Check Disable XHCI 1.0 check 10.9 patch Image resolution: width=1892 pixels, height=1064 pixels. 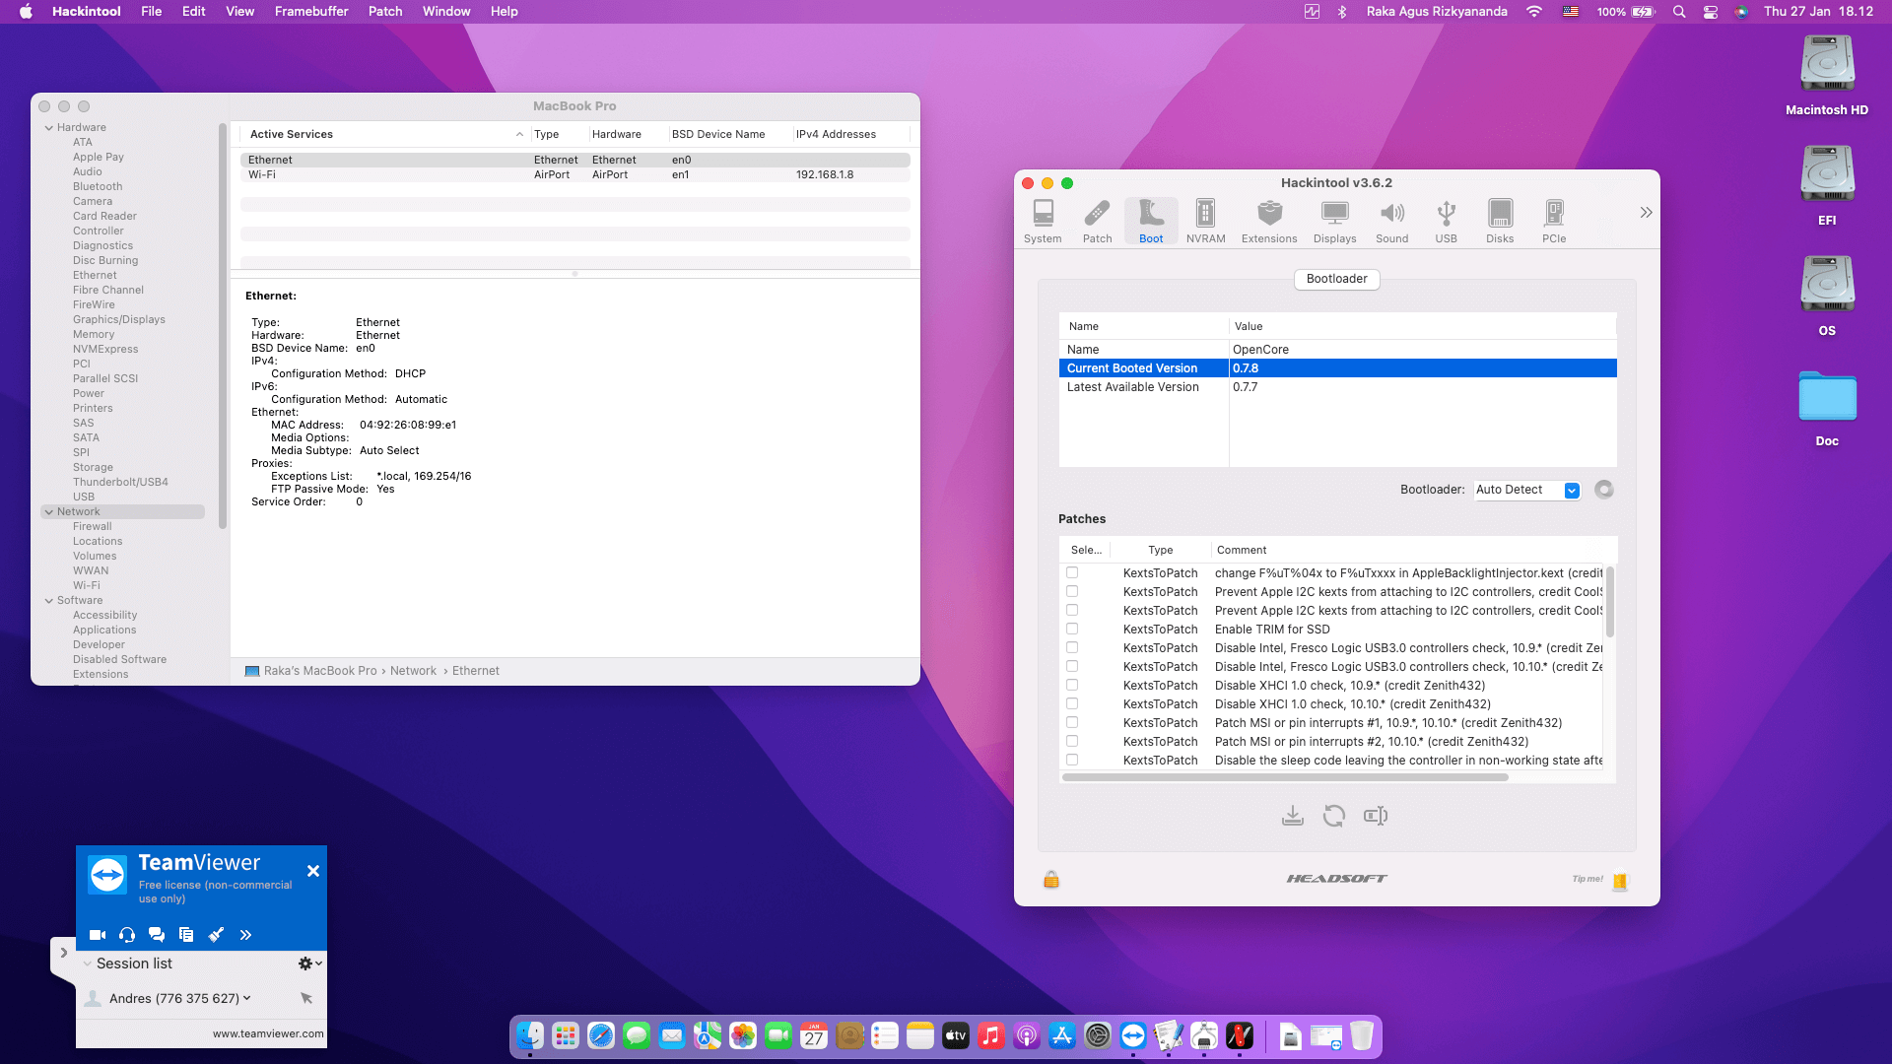[1072, 686]
